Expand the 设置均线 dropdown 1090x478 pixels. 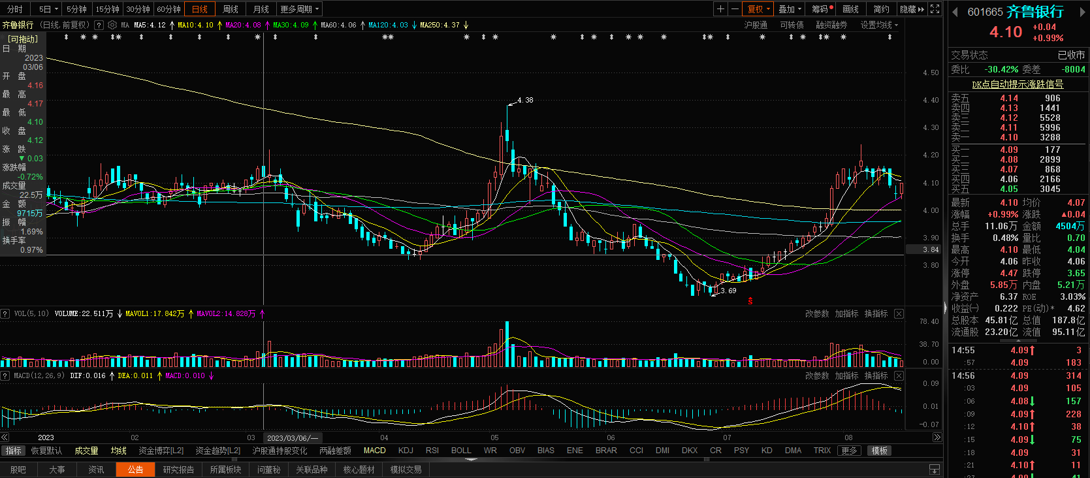click(x=879, y=25)
